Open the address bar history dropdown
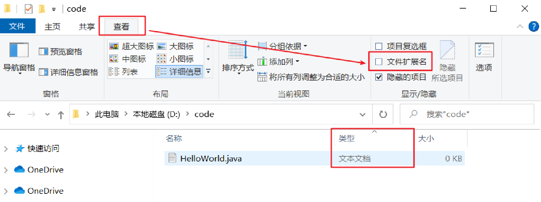Viewport: 541px width, 202px height. tap(362, 114)
